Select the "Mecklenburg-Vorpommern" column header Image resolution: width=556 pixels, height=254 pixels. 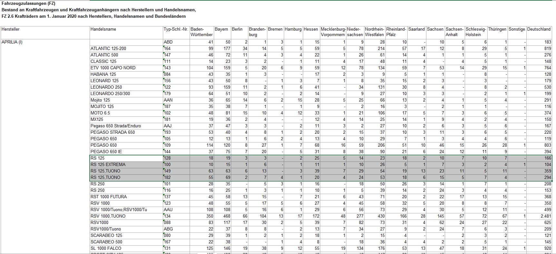coord(333,32)
